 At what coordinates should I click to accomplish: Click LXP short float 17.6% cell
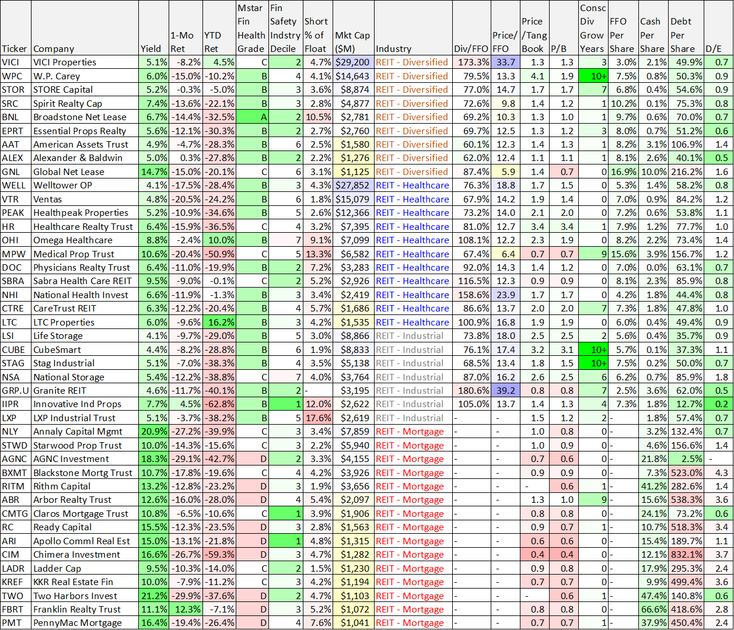click(318, 418)
